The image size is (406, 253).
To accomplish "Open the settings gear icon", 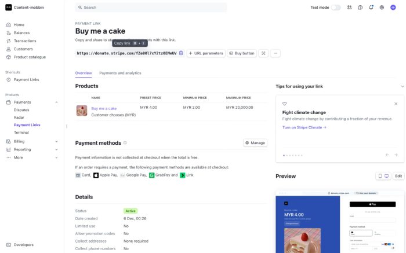I will click(382, 8).
